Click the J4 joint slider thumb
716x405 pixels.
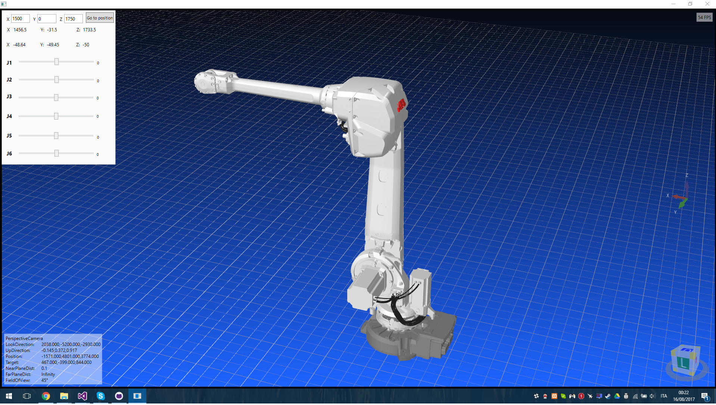coord(56,116)
